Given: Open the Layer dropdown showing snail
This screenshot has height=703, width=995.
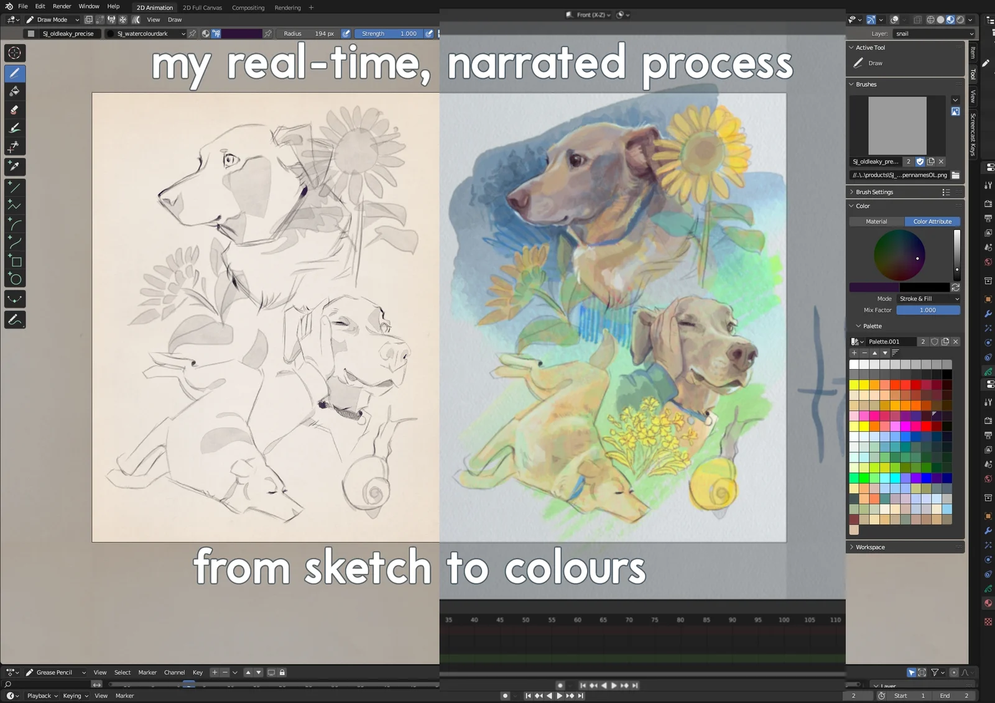Looking at the screenshot, I should point(933,34).
